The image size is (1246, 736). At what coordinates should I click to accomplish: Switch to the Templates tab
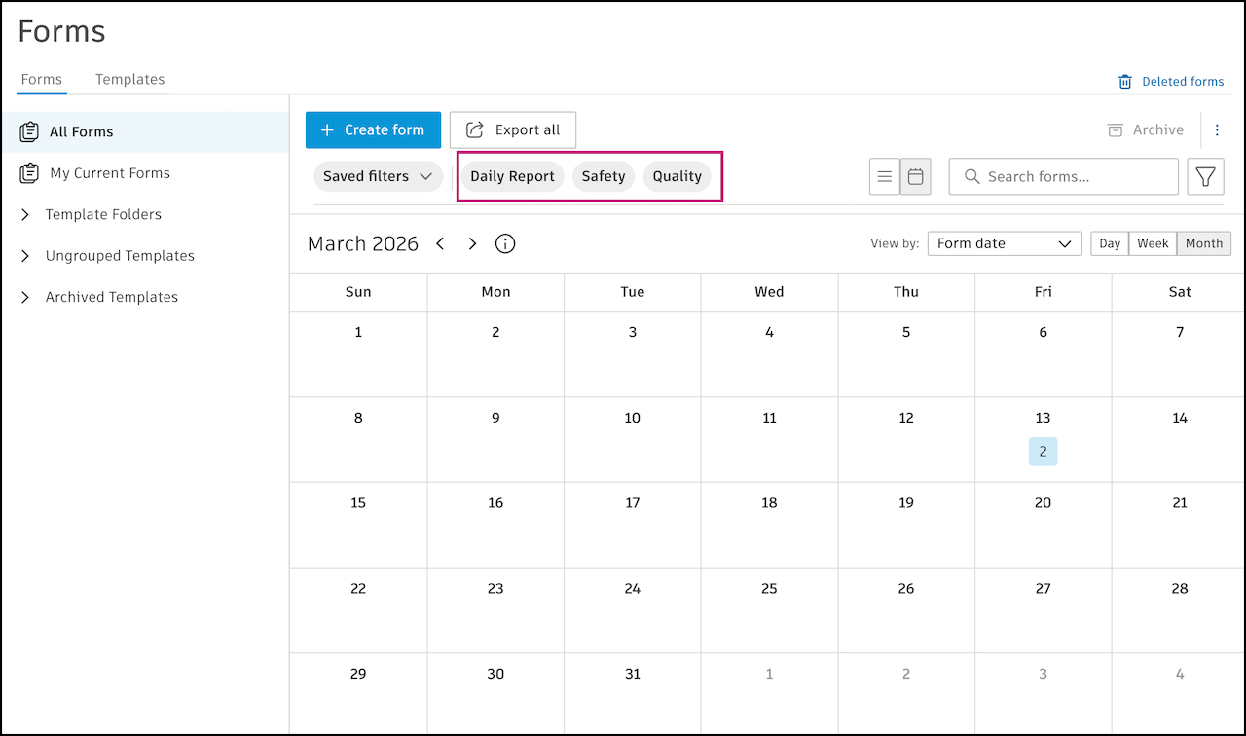pyautogui.click(x=129, y=80)
